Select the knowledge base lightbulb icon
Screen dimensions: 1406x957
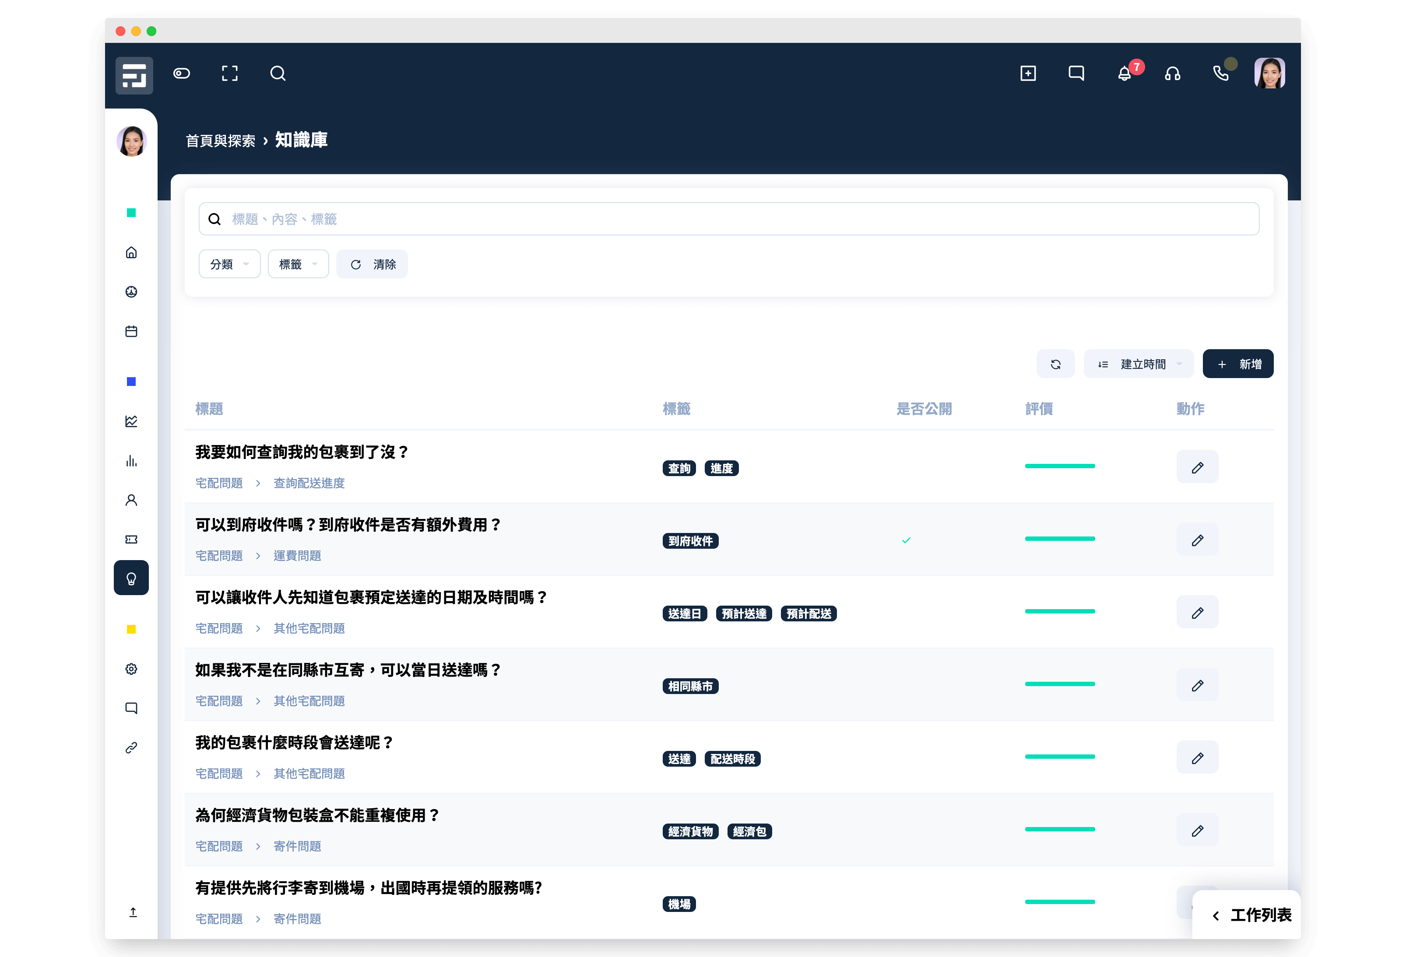coord(131,578)
